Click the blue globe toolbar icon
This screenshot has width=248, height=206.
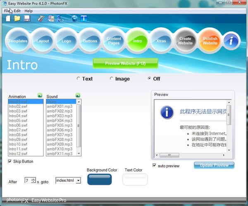[x=74, y=19]
